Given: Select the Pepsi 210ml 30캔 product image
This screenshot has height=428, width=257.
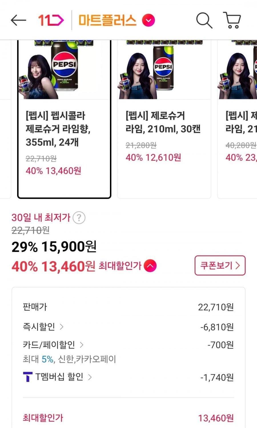Looking at the screenshot, I should pos(164,70).
